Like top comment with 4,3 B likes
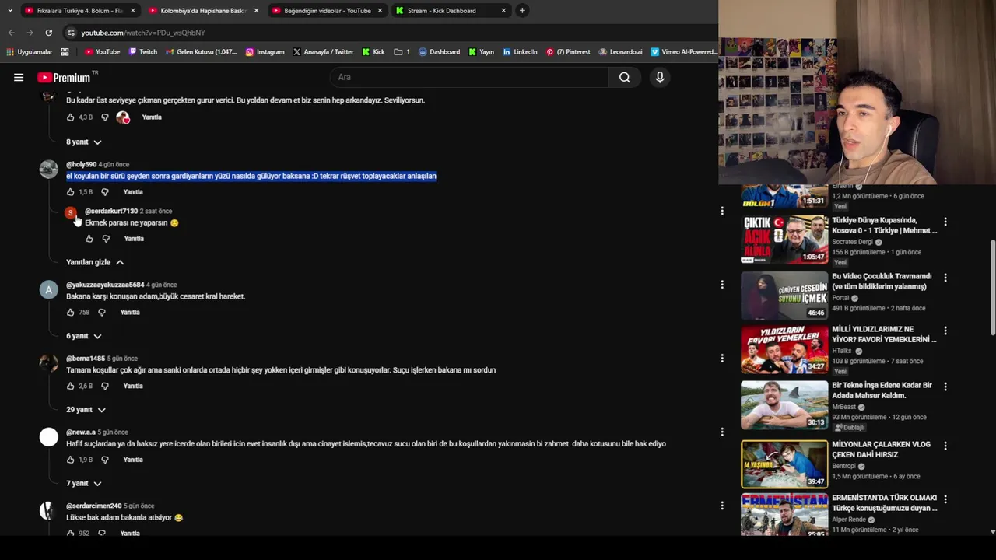Viewport: 996px width, 560px height. click(71, 117)
